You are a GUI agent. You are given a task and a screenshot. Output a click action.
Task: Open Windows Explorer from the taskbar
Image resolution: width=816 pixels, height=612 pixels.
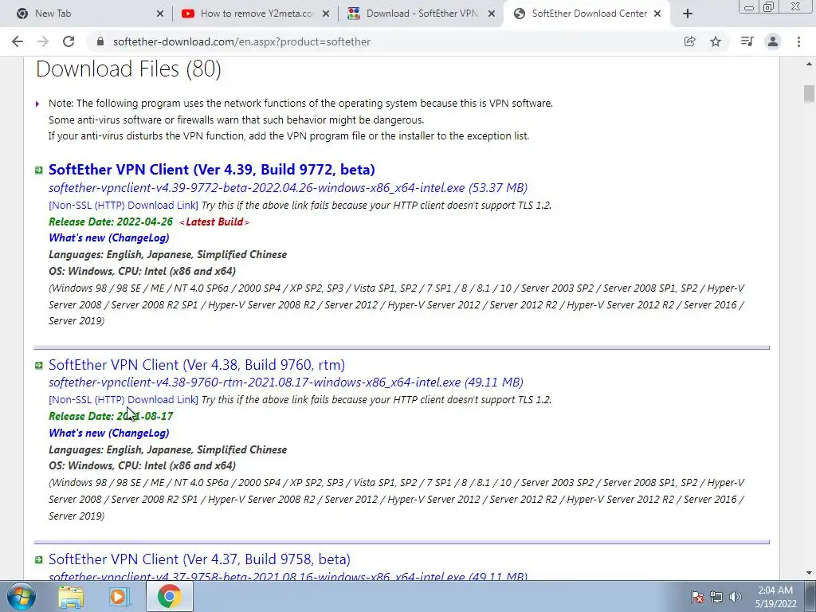click(70, 596)
